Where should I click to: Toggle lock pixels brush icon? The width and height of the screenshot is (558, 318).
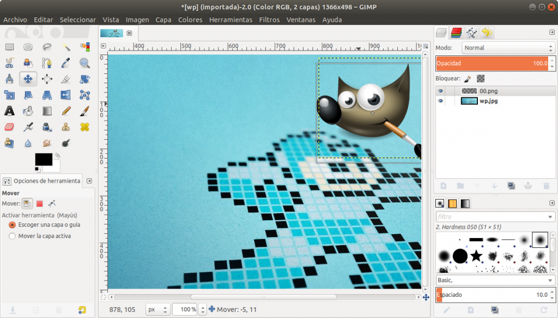tap(468, 78)
